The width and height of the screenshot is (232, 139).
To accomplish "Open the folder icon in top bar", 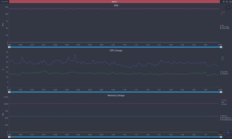I will pyautogui.click(x=227, y=2).
